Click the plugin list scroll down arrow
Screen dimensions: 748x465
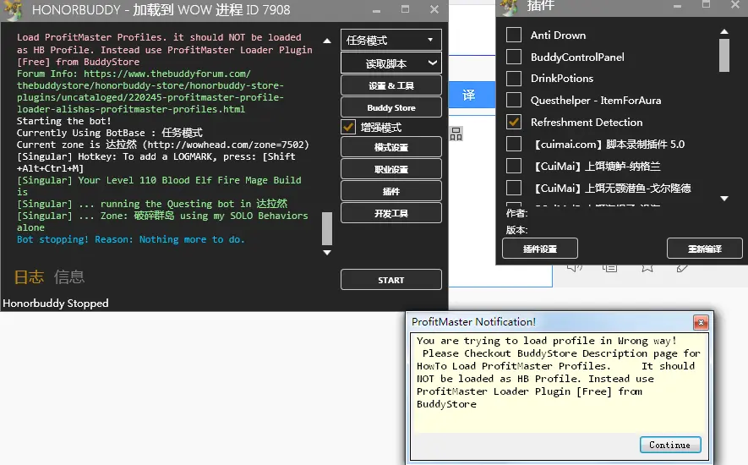point(724,198)
